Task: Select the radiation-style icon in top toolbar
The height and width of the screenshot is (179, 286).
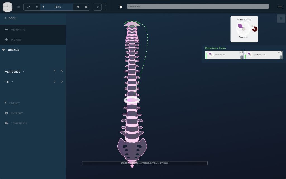Action: pos(78,7)
